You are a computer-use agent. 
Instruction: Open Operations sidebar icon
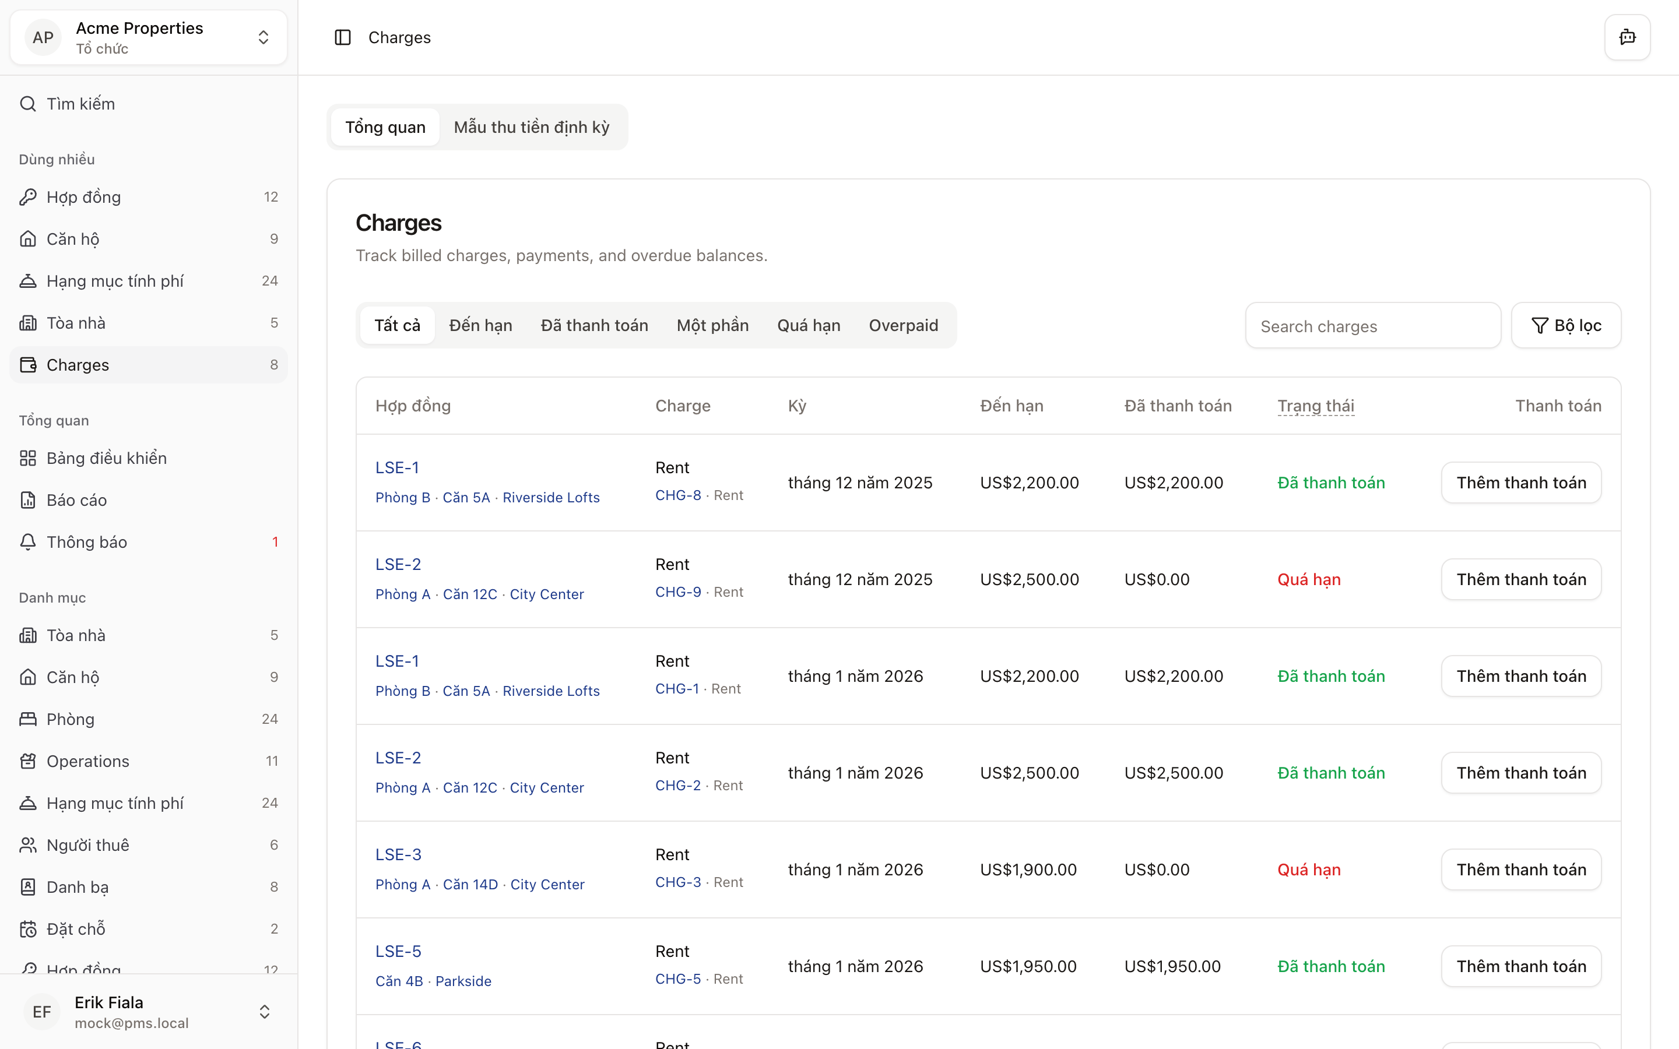tap(28, 761)
